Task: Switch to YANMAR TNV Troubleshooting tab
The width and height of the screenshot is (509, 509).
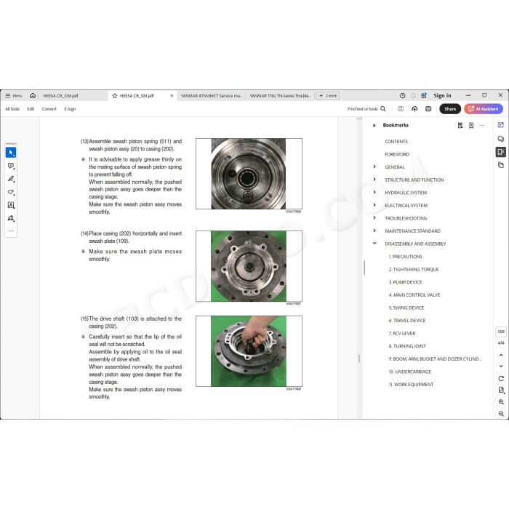Action: (x=280, y=96)
